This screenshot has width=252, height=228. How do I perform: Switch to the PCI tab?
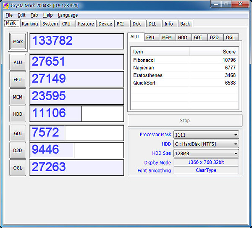(x=122, y=24)
